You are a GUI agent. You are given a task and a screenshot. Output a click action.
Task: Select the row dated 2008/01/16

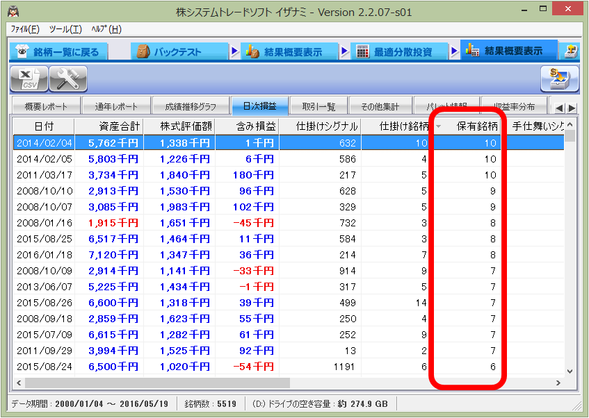(x=289, y=223)
